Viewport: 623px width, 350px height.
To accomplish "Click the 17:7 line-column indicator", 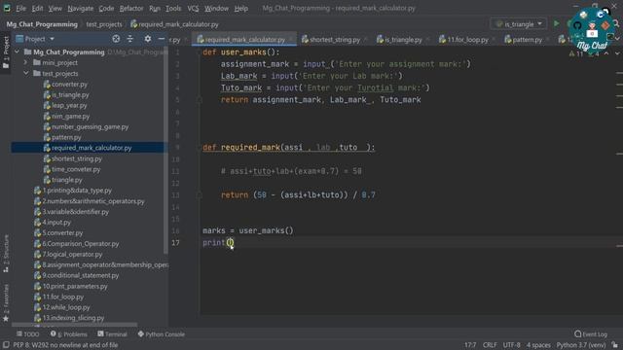I will pos(470,345).
